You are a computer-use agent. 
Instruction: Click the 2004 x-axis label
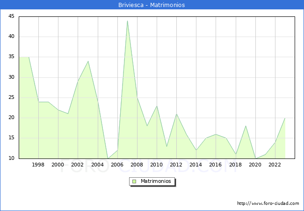(x=97, y=165)
